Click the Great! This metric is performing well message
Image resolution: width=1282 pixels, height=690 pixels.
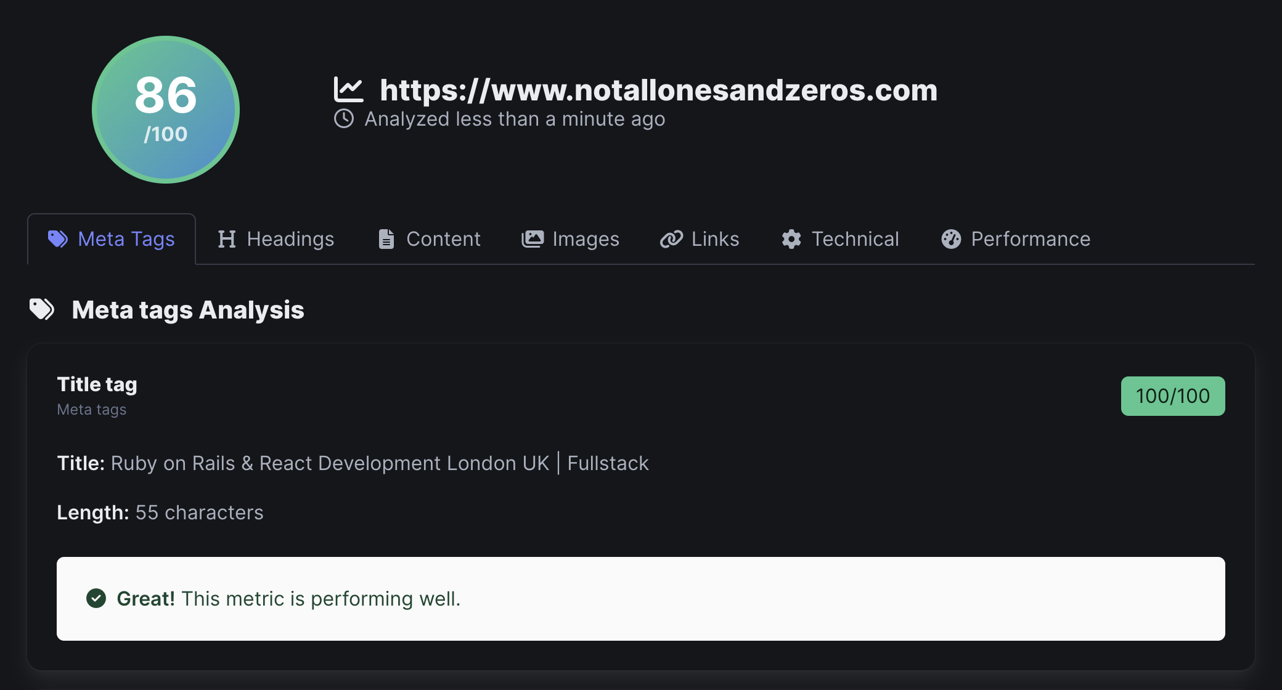point(288,598)
